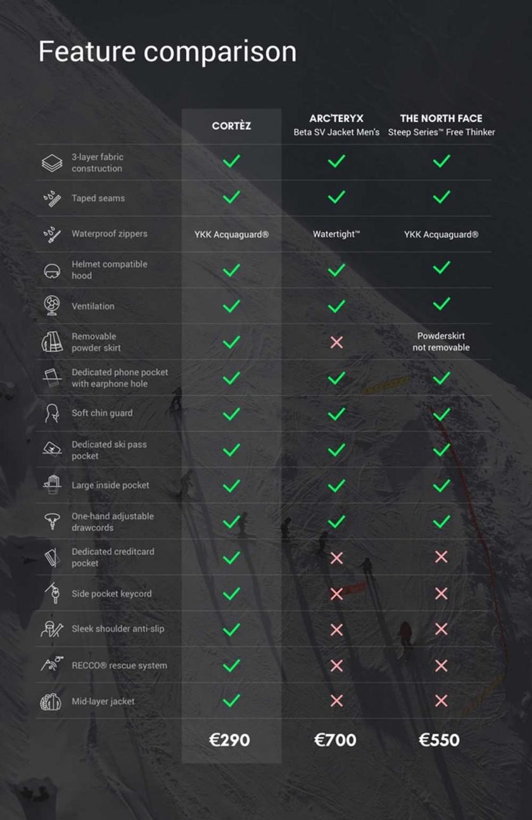
Task: Select THE NORTH FACE Steep Series header
Action: pyautogui.click(x=441, y=125)
